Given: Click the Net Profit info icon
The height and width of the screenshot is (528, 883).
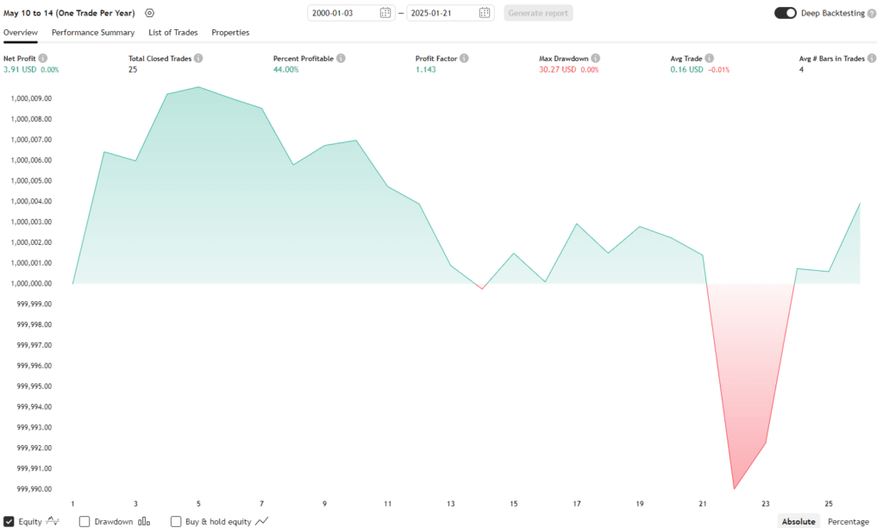Looking at the screenshot, I should [43, 59].
